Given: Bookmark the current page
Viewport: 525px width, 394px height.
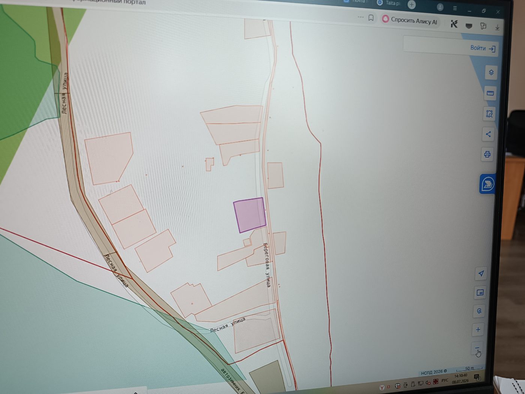Looking at the screenshot, I should [x=371, y=18].
